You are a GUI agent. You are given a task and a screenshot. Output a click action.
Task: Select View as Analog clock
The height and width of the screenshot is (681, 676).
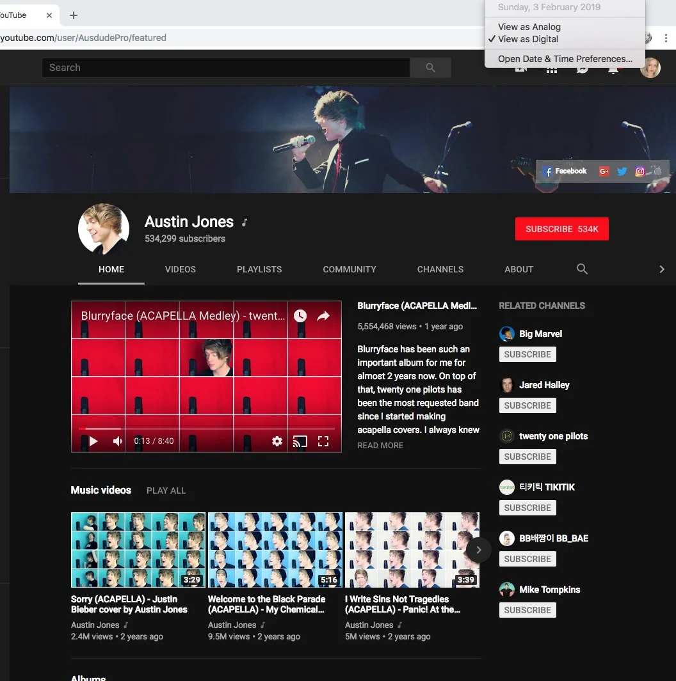529,27
